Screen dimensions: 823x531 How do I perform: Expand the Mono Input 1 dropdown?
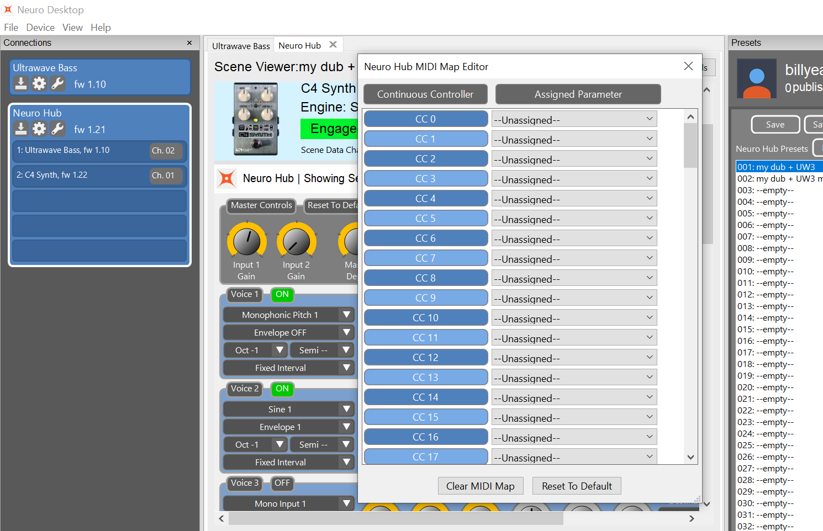point(288,503)
